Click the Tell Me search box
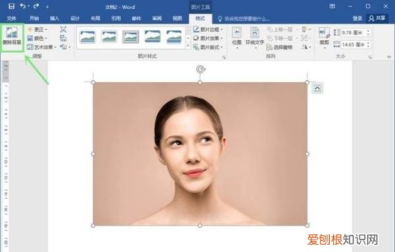Viewport: 395px width, 252px height. 244,18
